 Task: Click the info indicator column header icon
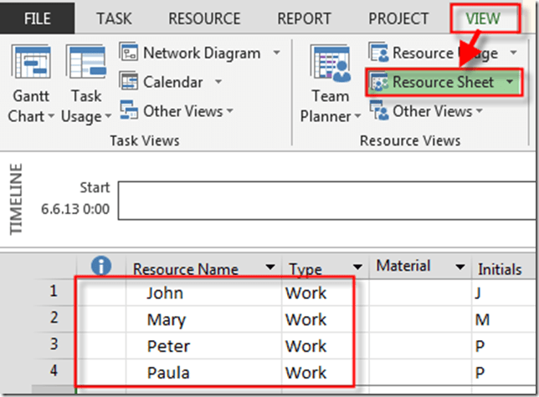100,267
